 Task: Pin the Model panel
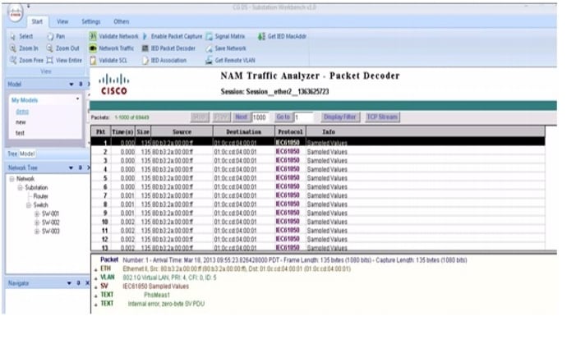(81, 84)
